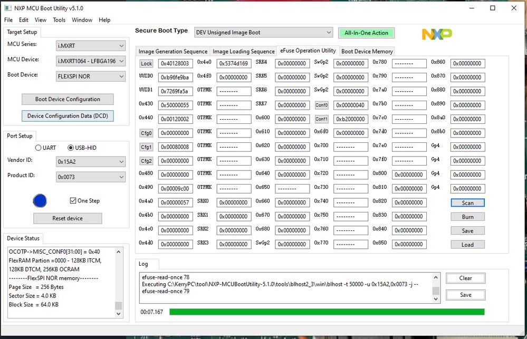Open the Help menu

click(x=104, y=20)
